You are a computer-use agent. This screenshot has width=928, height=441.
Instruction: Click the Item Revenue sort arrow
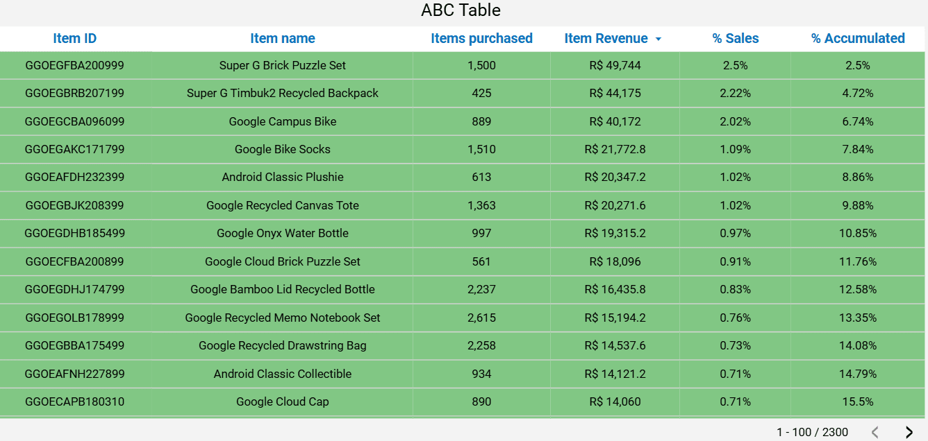coord(658,40)
